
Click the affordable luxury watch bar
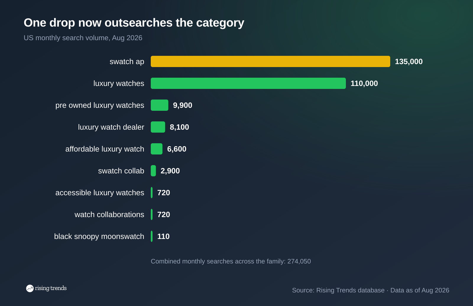[157, 149]
